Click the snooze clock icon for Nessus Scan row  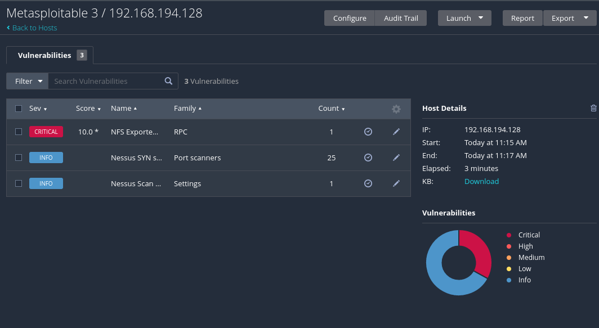pos(368,183)
